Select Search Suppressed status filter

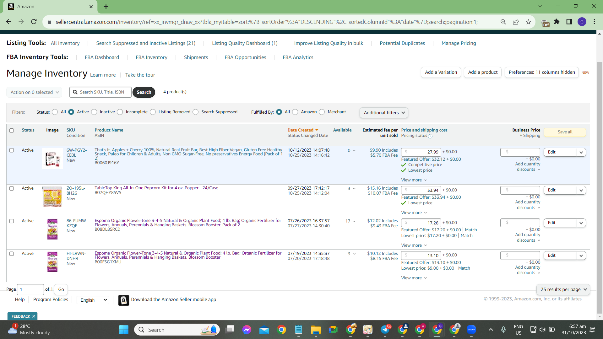coord(196,112)
